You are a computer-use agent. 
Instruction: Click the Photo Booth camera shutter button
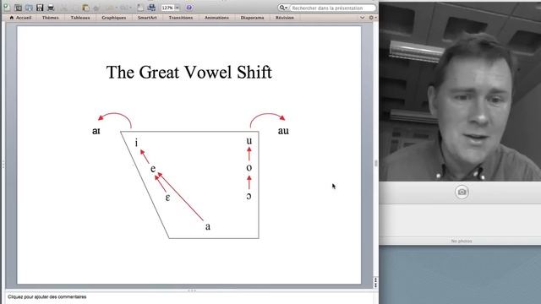462,192
